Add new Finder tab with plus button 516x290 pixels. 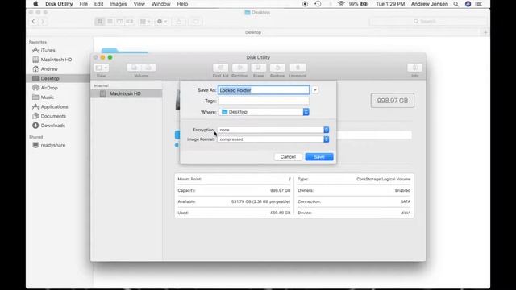[485, 32]
